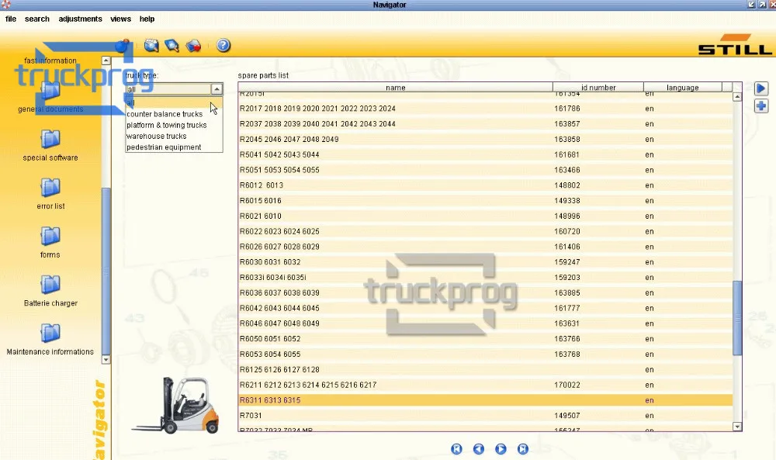Click parts list scrollbar up arrow

click(737, 97)
